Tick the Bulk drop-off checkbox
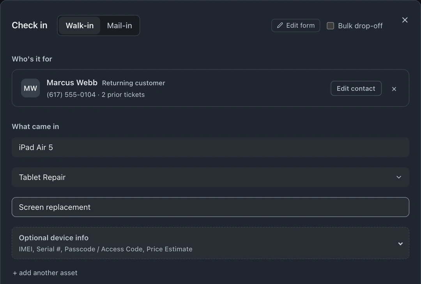 (x=330, y=26)
